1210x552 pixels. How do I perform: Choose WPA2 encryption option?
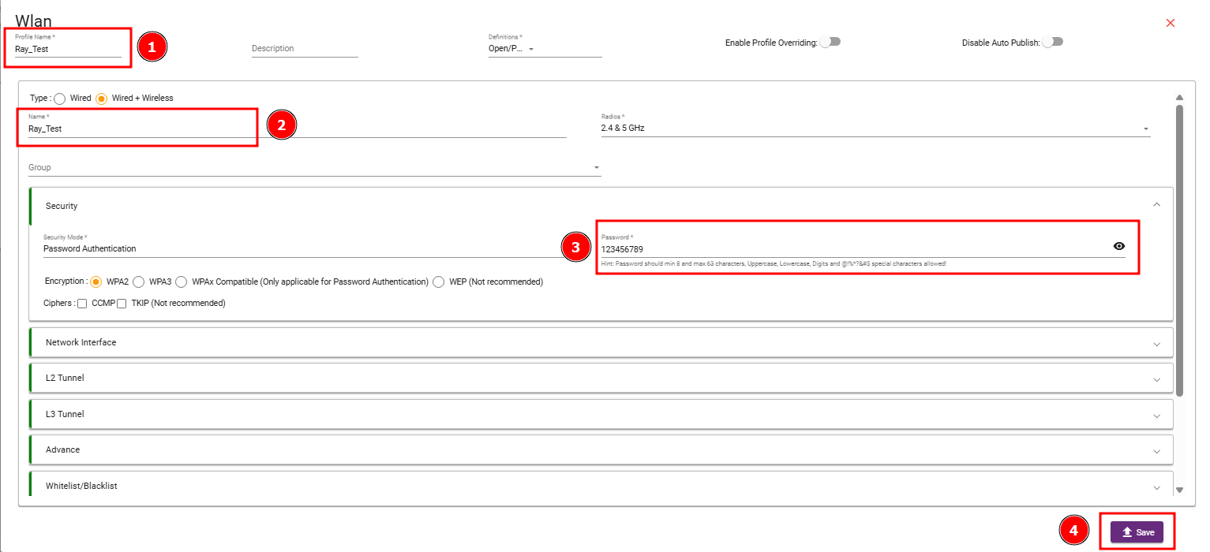click(x=96, y=282)
